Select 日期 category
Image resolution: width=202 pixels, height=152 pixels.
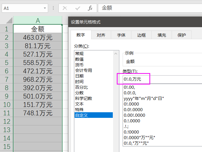[94, 76]
